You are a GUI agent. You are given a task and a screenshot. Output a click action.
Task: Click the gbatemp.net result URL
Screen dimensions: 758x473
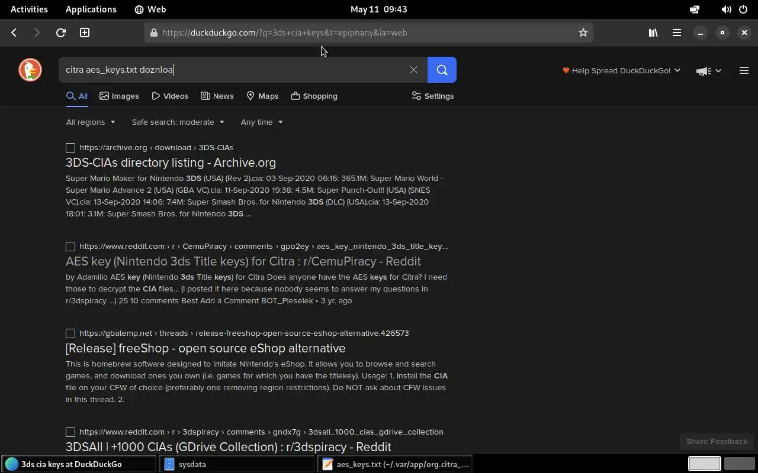pyautogui.click(x=244, y=333)
